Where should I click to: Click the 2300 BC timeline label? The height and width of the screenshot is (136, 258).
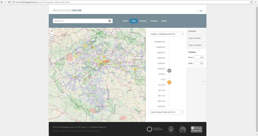(x=161, y=64)
